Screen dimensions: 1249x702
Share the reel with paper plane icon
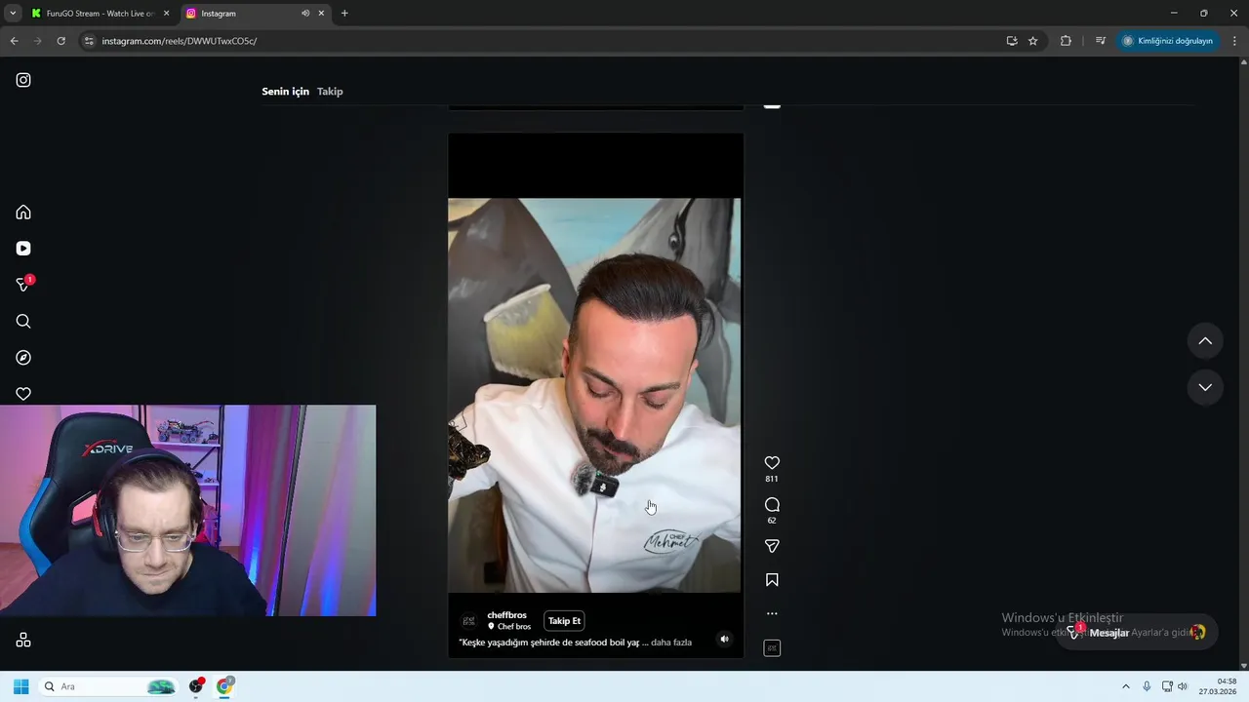(772, 547)
